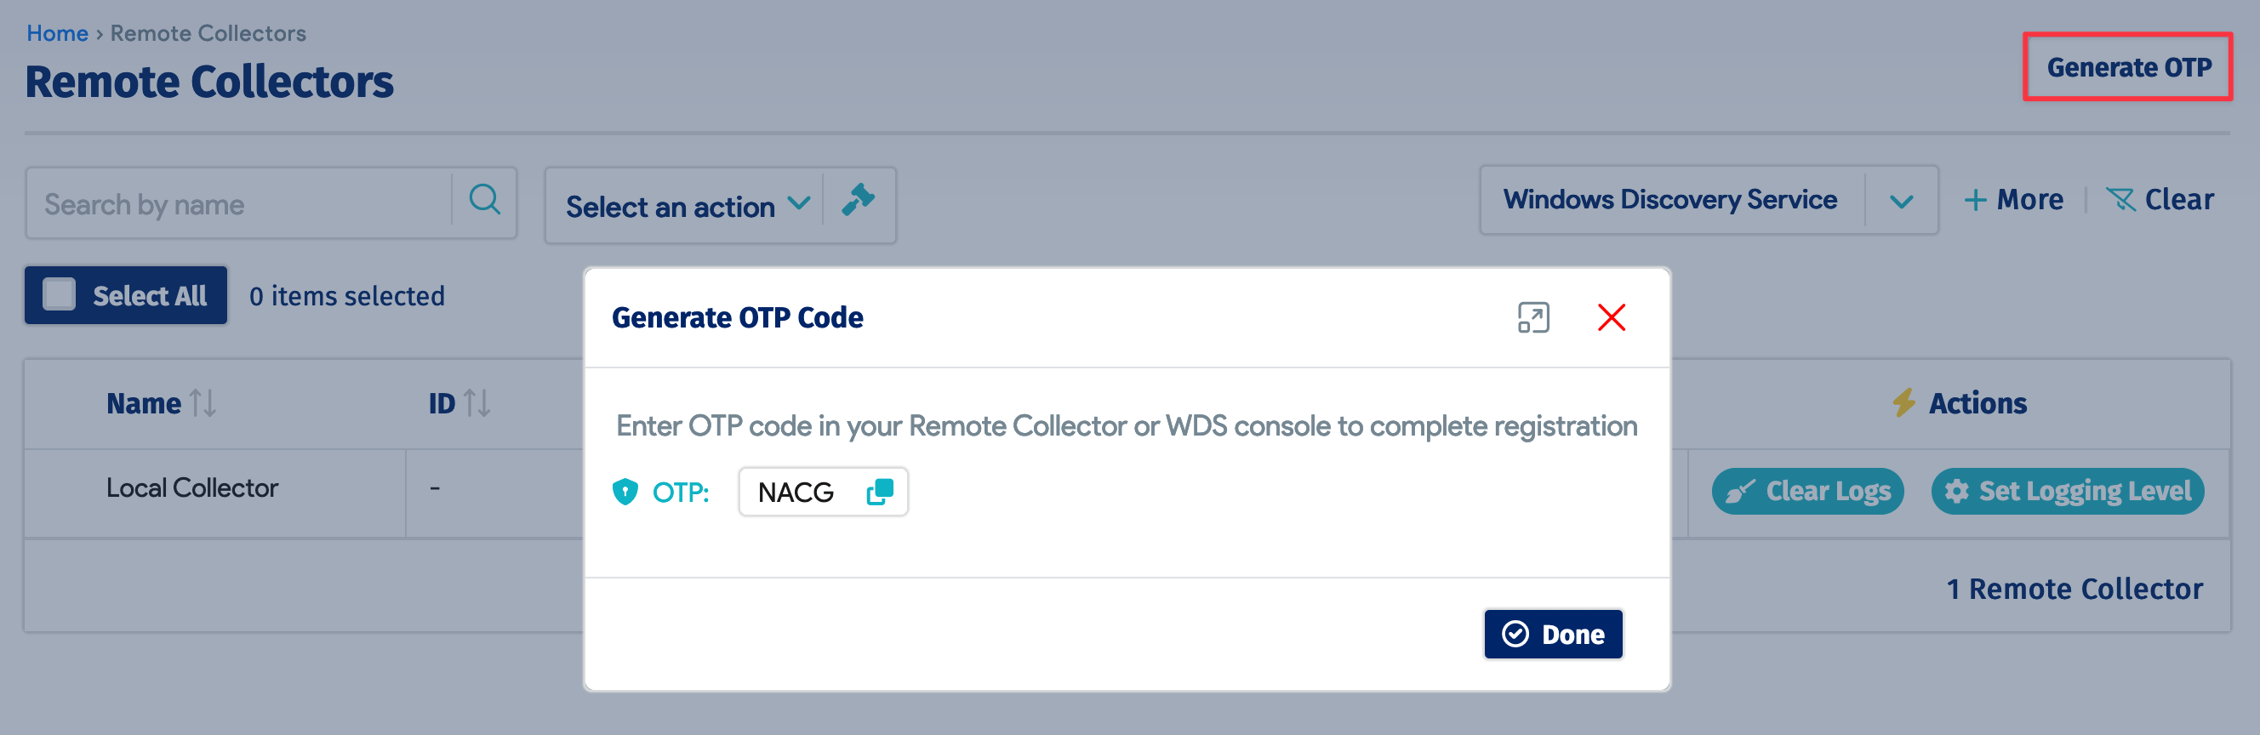This screenshot has width=2260, height=735.
Task: Toggle the Select All checkbox
Action: pyautogui.click(x=60, y=295)
